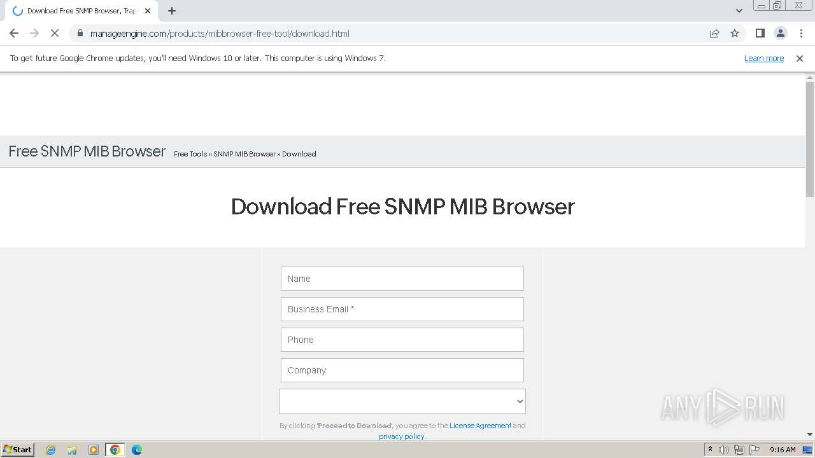Select the Download breadcrumb text

pyautogui.click(x=299, y=154)
